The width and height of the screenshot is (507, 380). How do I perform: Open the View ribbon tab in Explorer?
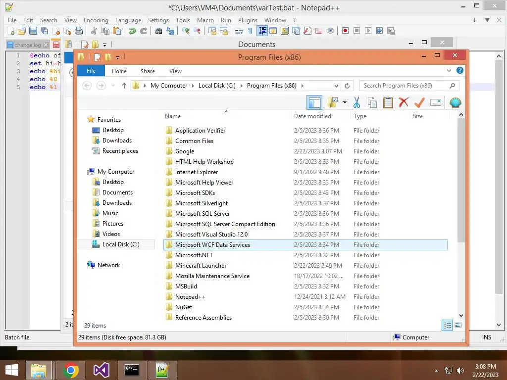click(x=175, y=71)
